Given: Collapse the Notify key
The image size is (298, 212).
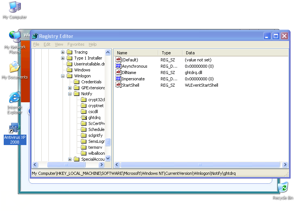Looking at the screenshot, I should [70, 94].
